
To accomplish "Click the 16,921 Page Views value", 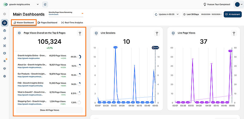I will tap(57, 65).
